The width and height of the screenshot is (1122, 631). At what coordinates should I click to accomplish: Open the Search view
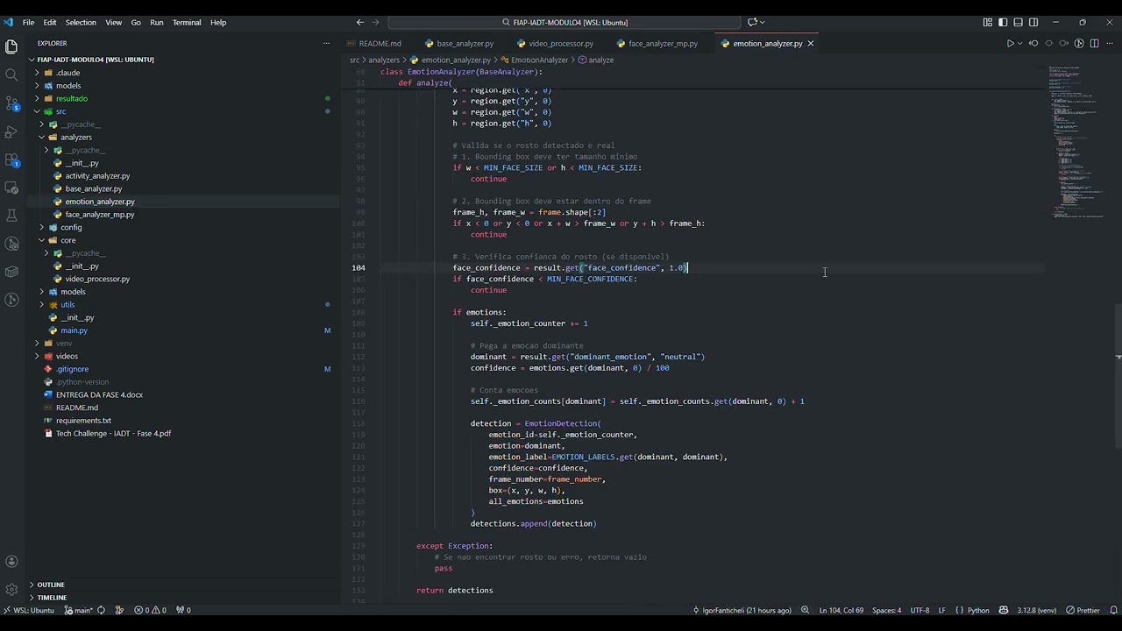pos(11,74)
